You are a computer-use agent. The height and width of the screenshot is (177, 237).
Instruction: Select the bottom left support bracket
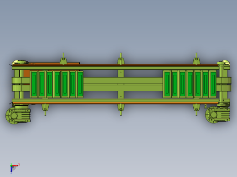click(45, 109)
